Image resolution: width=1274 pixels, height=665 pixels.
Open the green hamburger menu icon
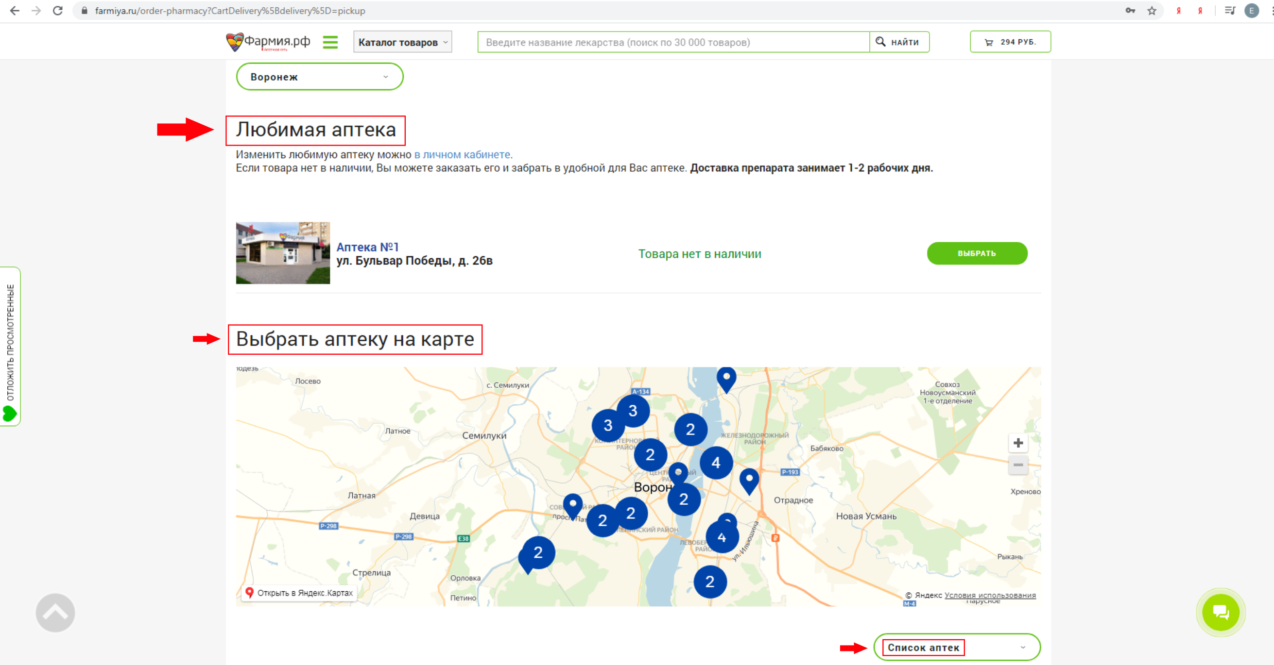[x=330, y=42]
